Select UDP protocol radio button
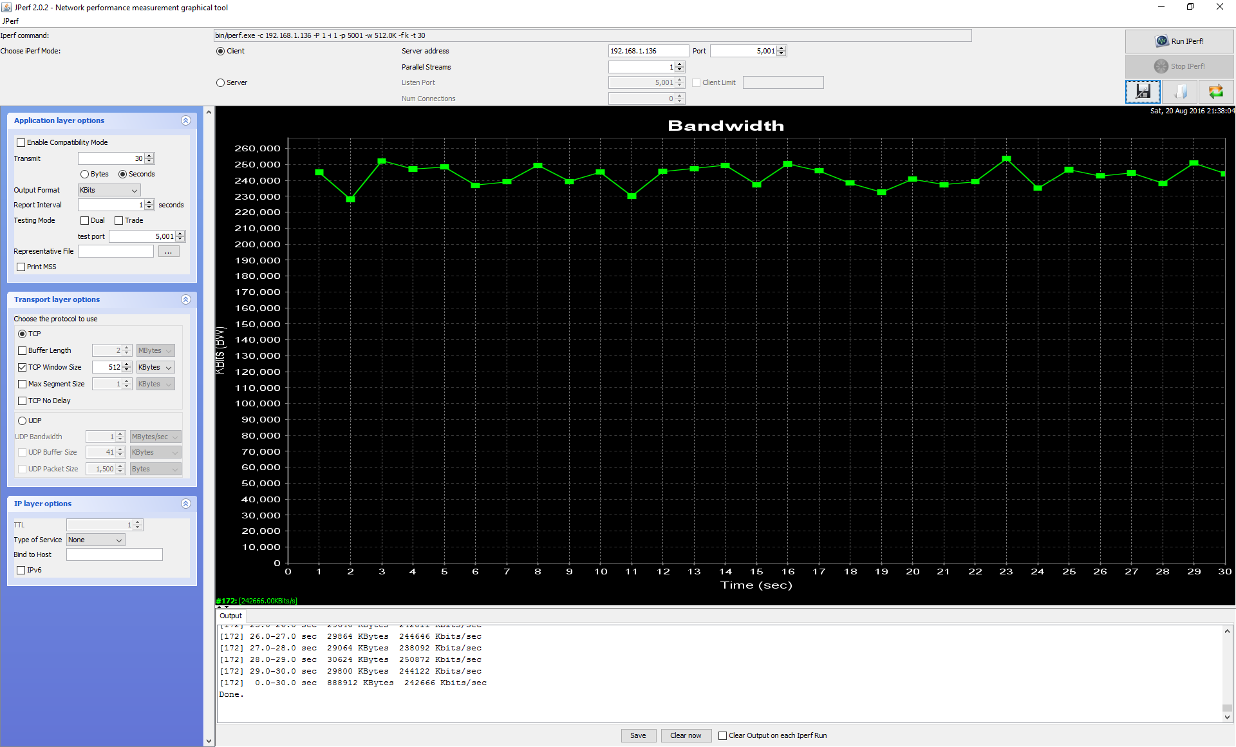The image size is (1236, 747). point(23,421)
